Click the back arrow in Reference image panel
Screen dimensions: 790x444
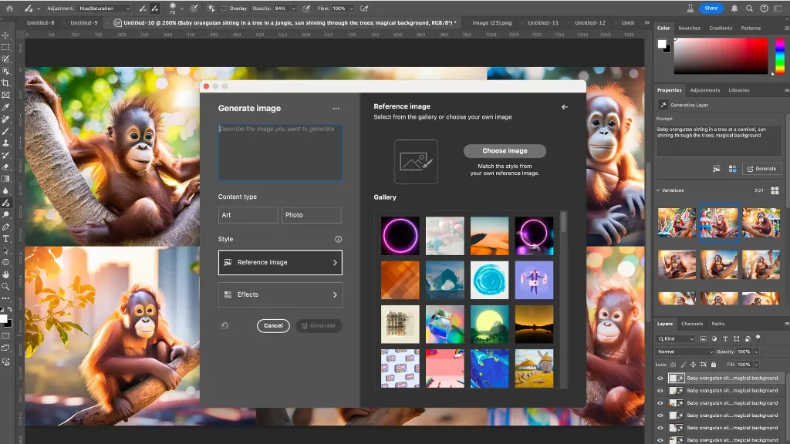[x=565, y=107]
